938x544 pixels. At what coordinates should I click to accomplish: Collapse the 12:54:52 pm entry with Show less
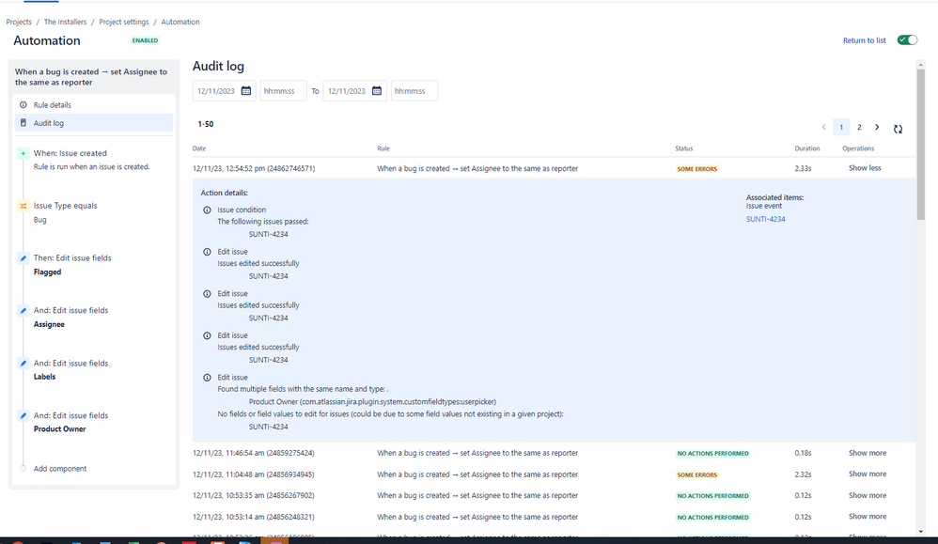(x=865, y=168)
